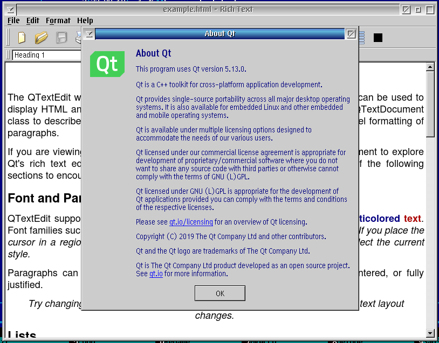Click the 'This program uses Qt version 5.13.0.' line
This screenshot has height=343, width=439.
click(x=191, y=69)
